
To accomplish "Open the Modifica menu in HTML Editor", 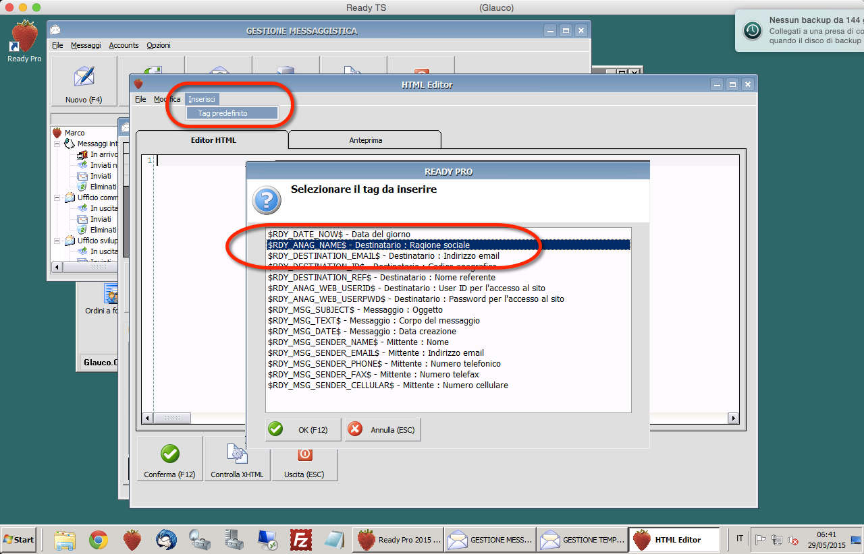I will tap(167, 99).
